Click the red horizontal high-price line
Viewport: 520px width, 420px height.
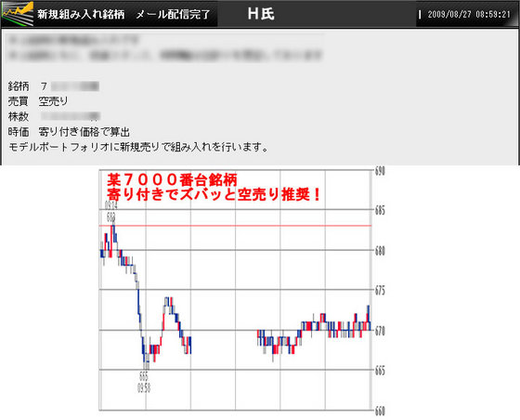click(x=235, y=226)
